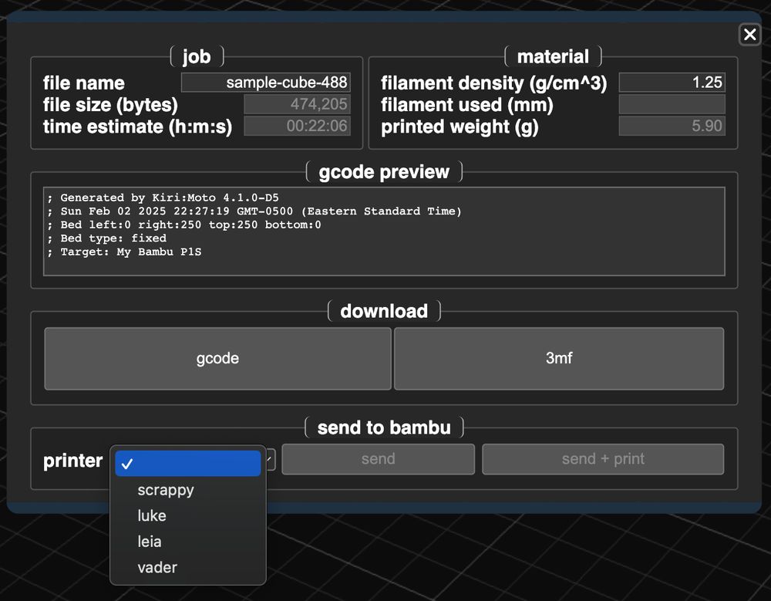Click the send button
This screenshot has height=601, width=771.
(378, 459)
